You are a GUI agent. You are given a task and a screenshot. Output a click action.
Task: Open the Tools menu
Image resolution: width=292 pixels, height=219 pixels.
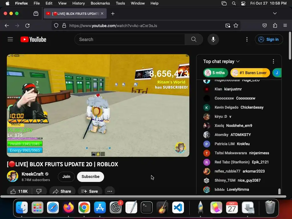120,3
